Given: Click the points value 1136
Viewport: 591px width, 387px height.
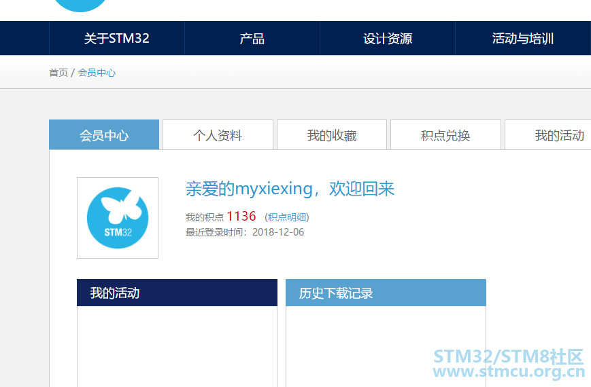Looking at the screenshot, I should point(241,217).
